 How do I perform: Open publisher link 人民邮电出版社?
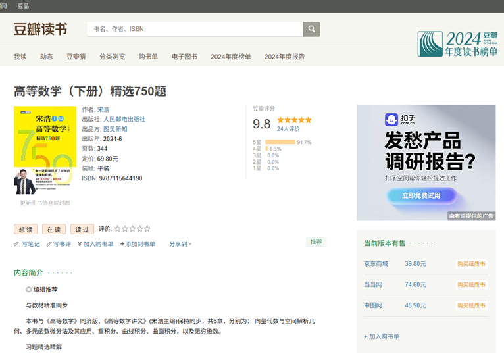(124, 120)
